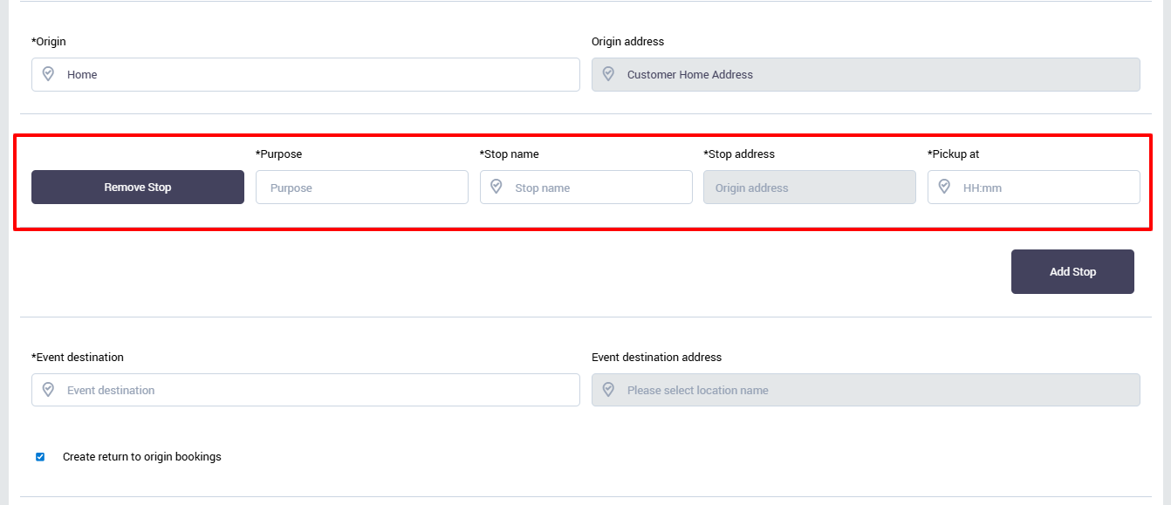
Task: Click the *Pickup at field label
Action: [x=953, y=154]
